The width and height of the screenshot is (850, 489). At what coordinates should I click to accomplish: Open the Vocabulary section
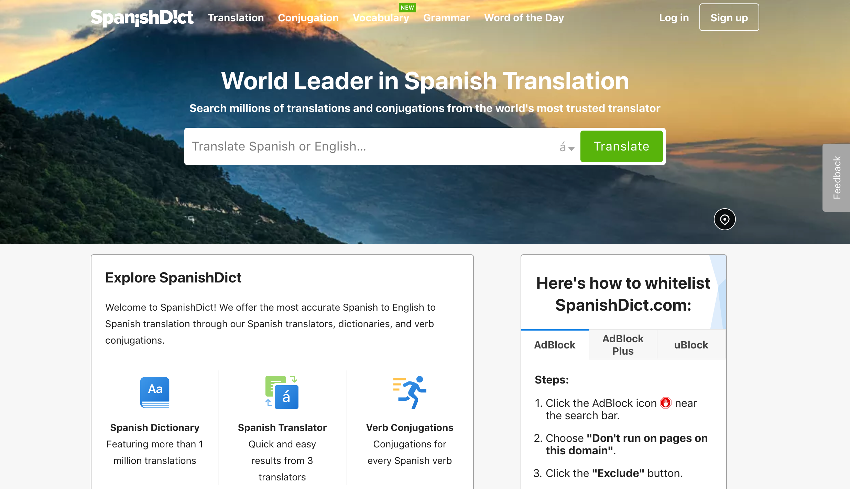point(381,18)
